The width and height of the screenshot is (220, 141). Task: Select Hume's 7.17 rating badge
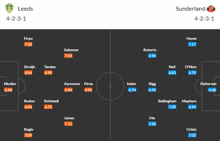coord(192,45)
